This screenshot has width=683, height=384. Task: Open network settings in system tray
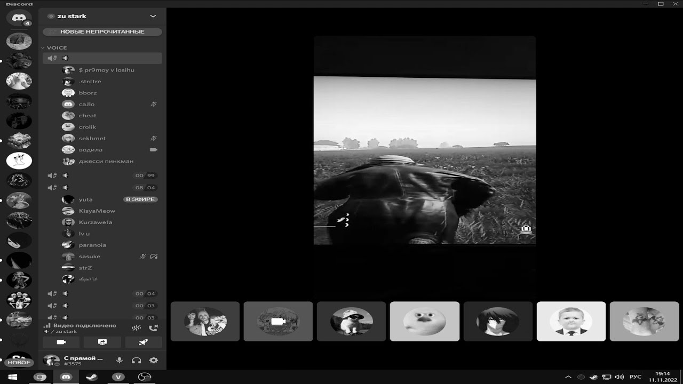(607, 377)
